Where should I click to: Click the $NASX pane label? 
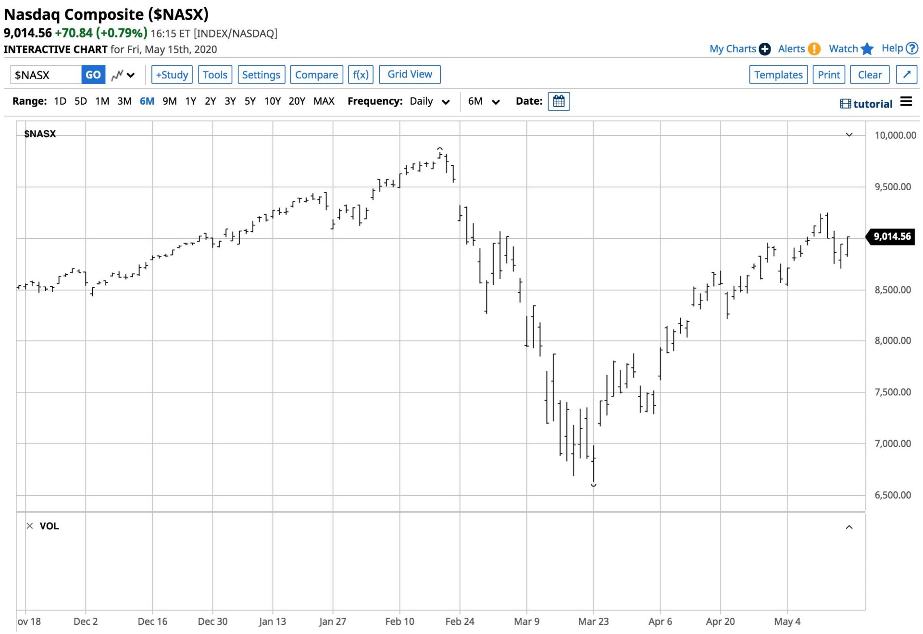click(x=40, y=134)
